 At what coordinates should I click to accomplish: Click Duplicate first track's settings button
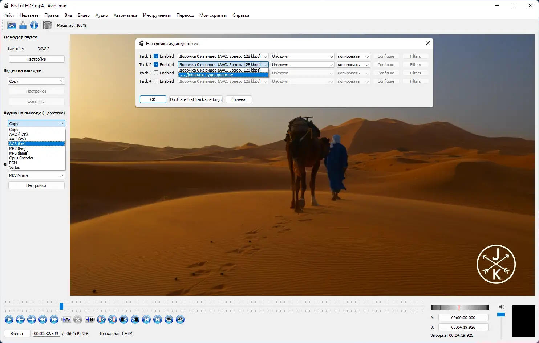pyautogui.click(x=196, y=99)
